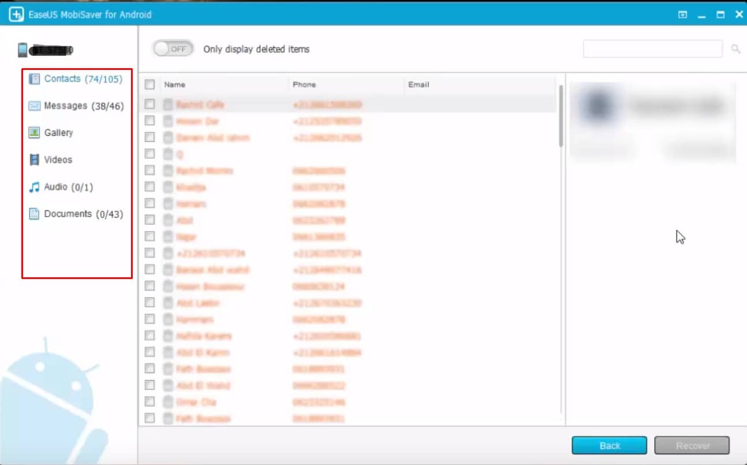Click the contact list vertical scrollbar
This screenshot has width=747, height=465.
click(x=559, y=116)
